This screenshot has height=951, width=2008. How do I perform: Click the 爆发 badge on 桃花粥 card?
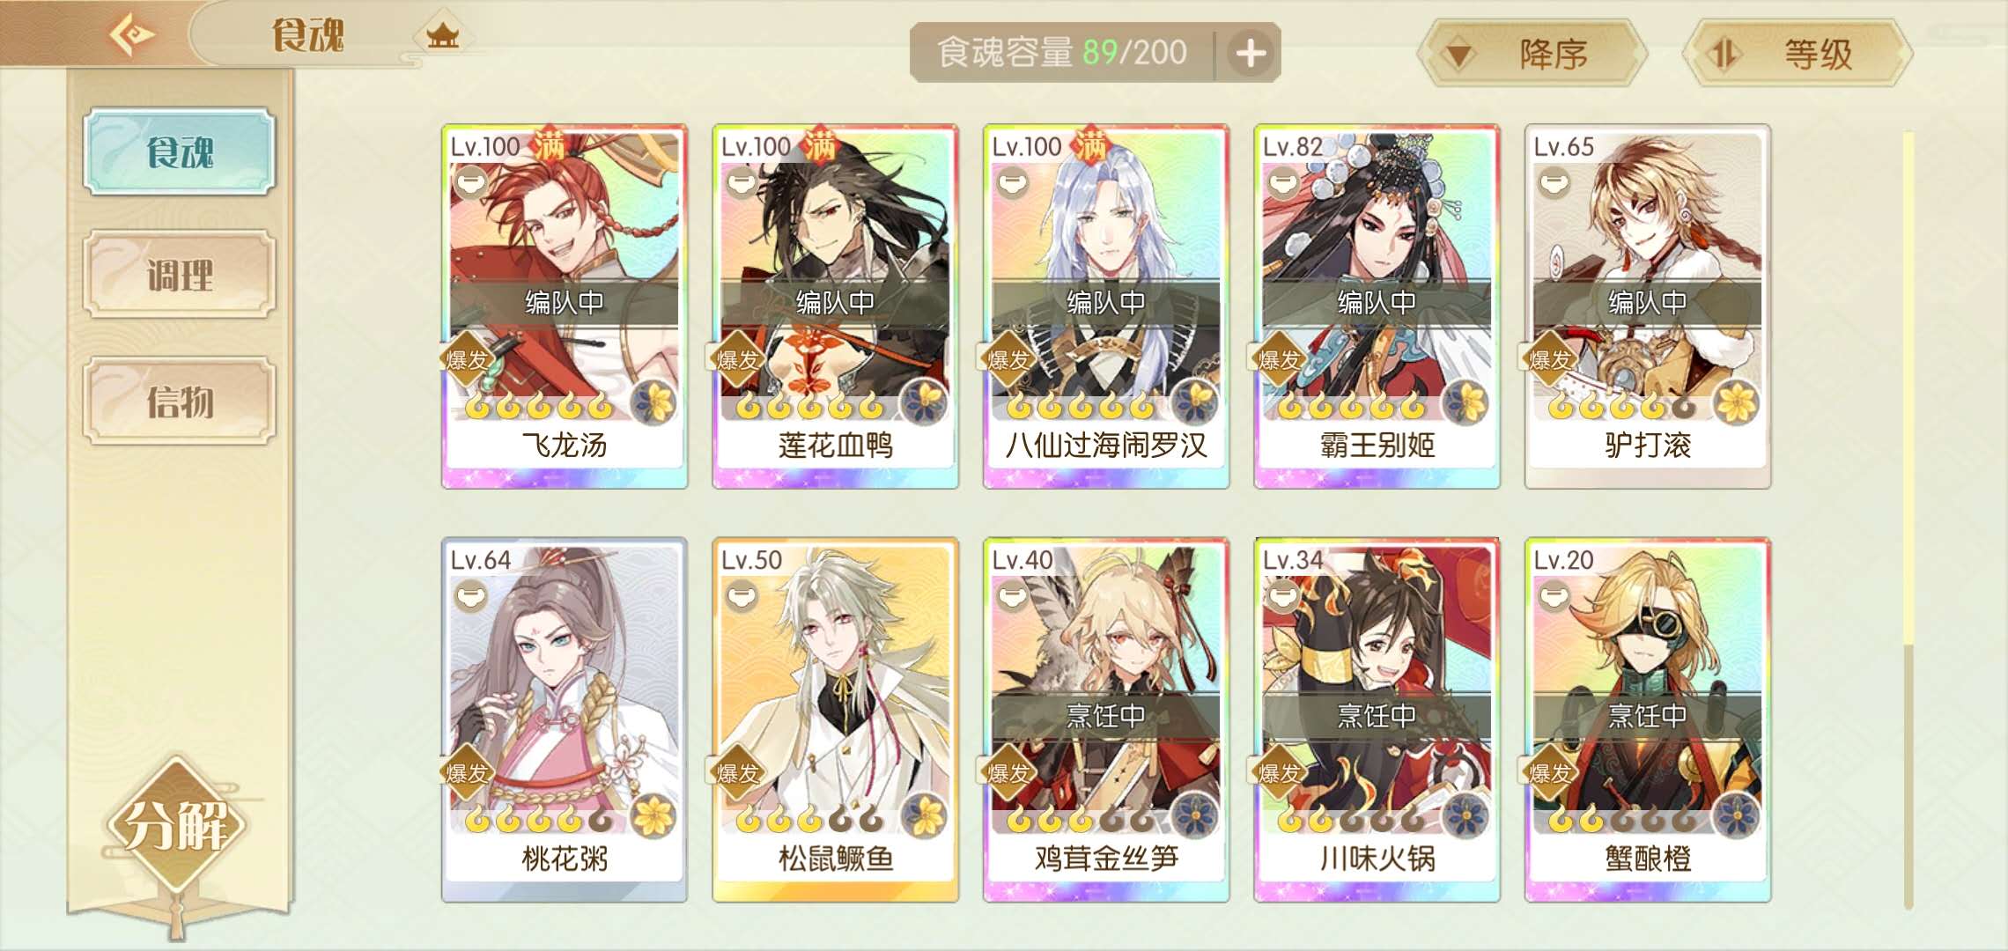point(467,773)
